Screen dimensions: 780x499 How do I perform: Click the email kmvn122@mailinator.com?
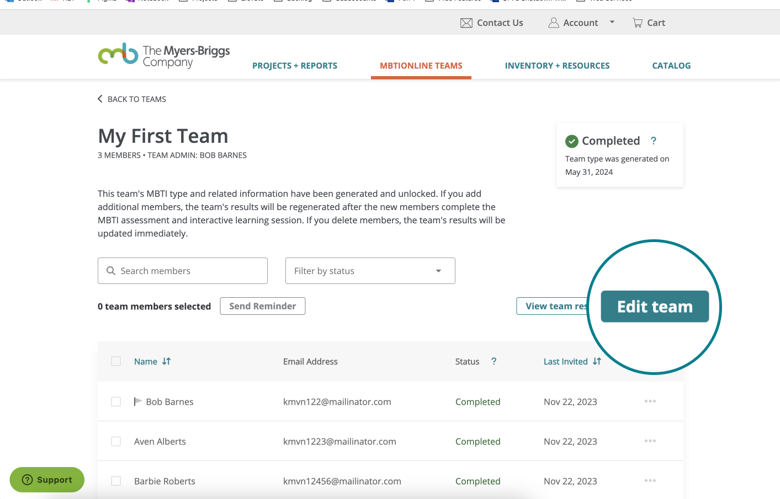pyautogui.click(x=337, y=402)
